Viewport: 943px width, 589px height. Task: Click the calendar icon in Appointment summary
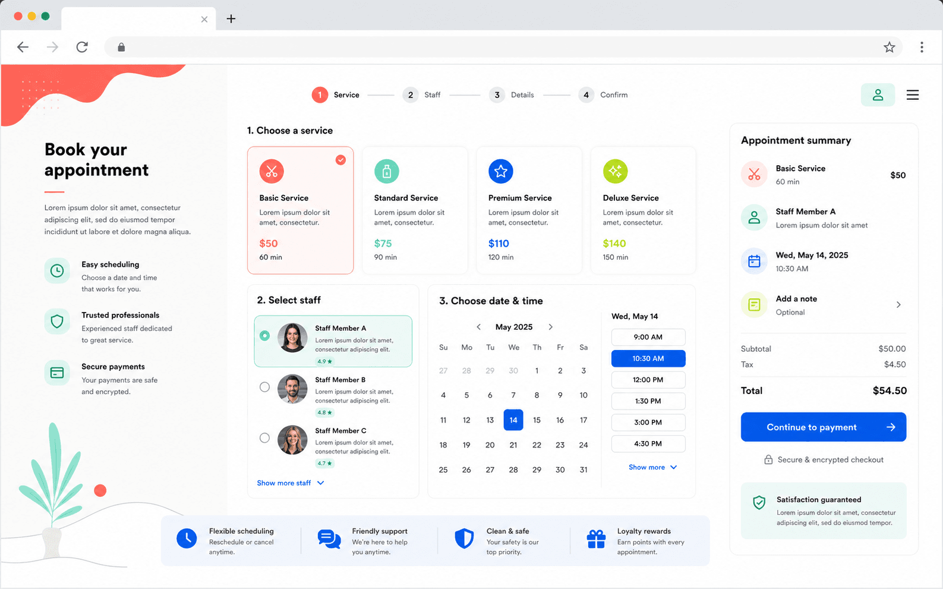point(754,261)
